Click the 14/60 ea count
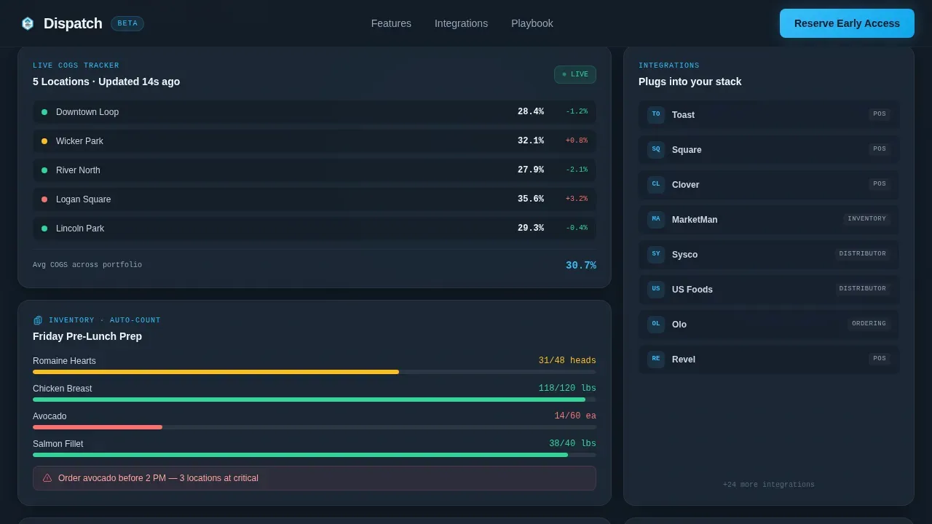Image resolution: width=932 pixels, height=524 pixels. pos(575,416)
